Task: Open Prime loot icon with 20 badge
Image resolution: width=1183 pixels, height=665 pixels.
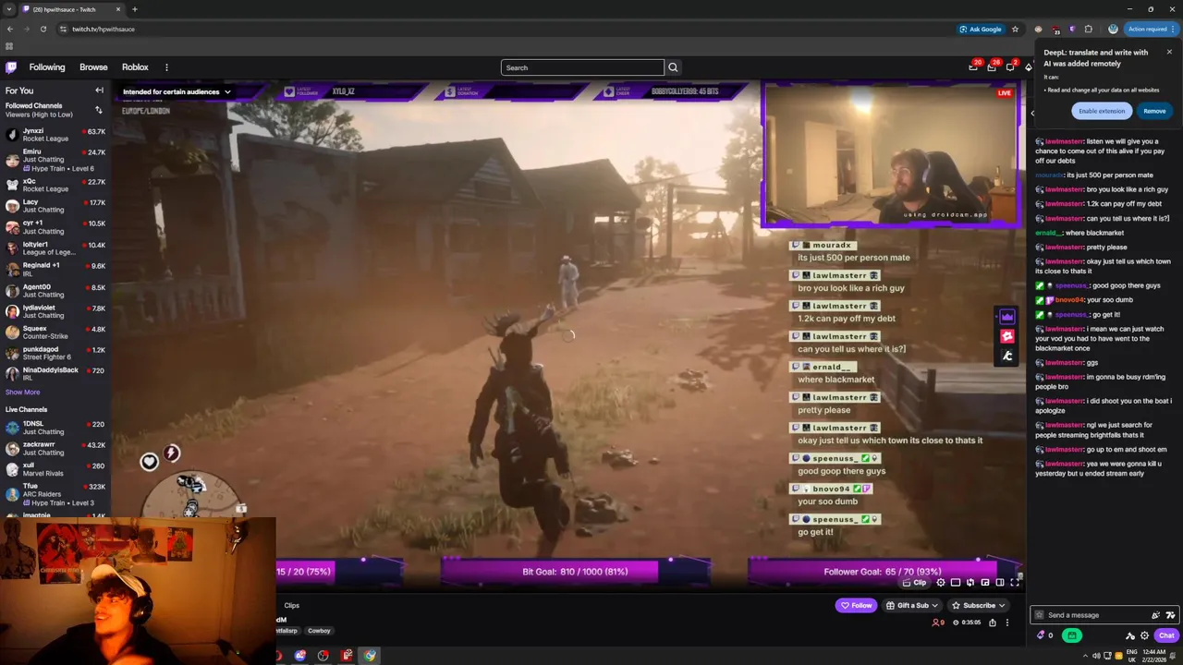Action: (972, 67)
